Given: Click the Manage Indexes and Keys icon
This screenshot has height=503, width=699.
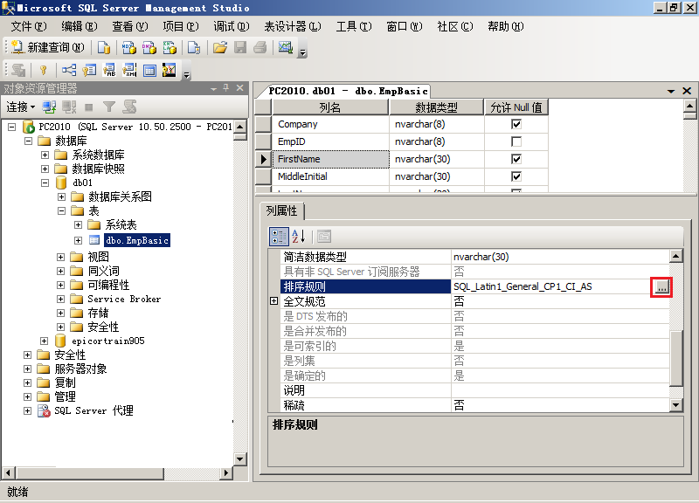Looking at the screenshot, I should pos(89,70).
